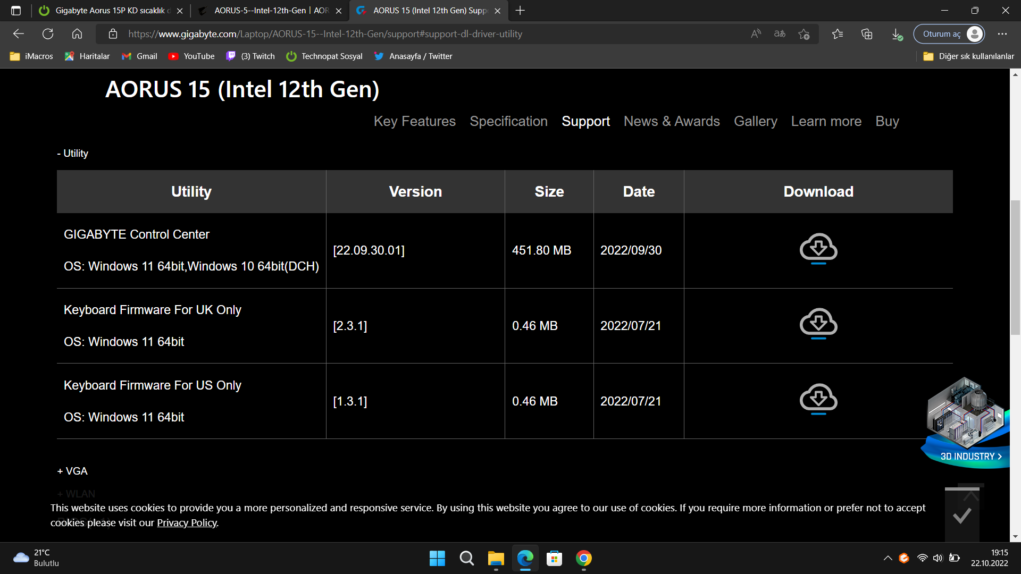Switch to Gigabyte Aorus 15P KD browser tab
Screen dimensions: 1021x574
tap(112, 11)
